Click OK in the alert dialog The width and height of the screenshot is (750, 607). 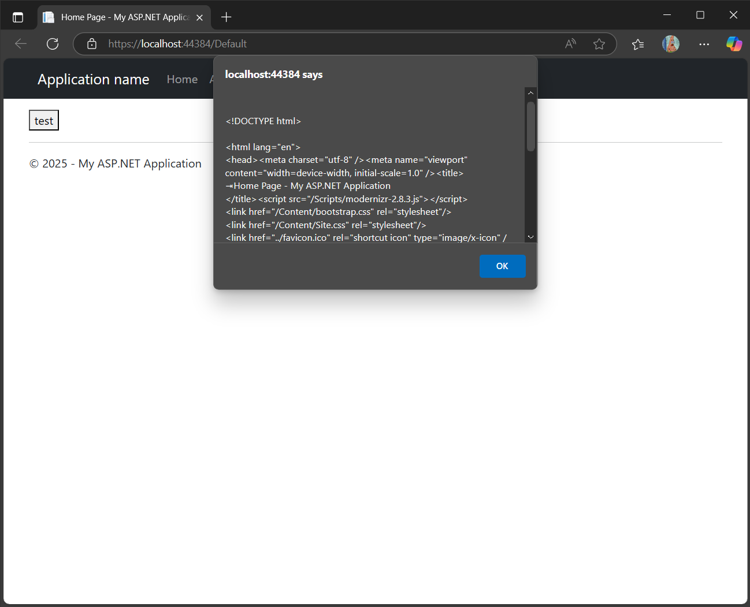pos(502,266)
